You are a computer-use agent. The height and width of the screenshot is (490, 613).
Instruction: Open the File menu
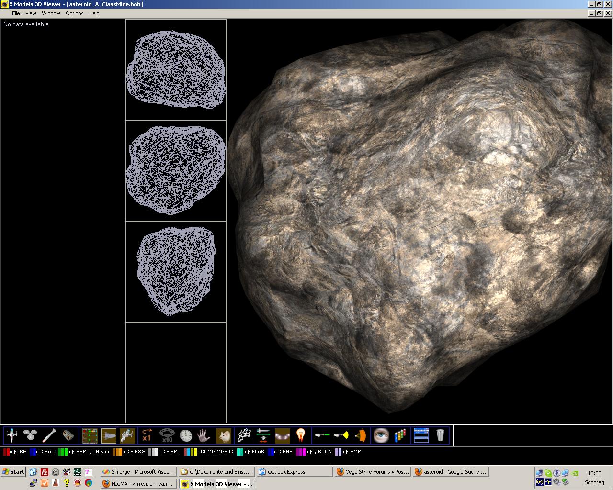click(16, 13)
